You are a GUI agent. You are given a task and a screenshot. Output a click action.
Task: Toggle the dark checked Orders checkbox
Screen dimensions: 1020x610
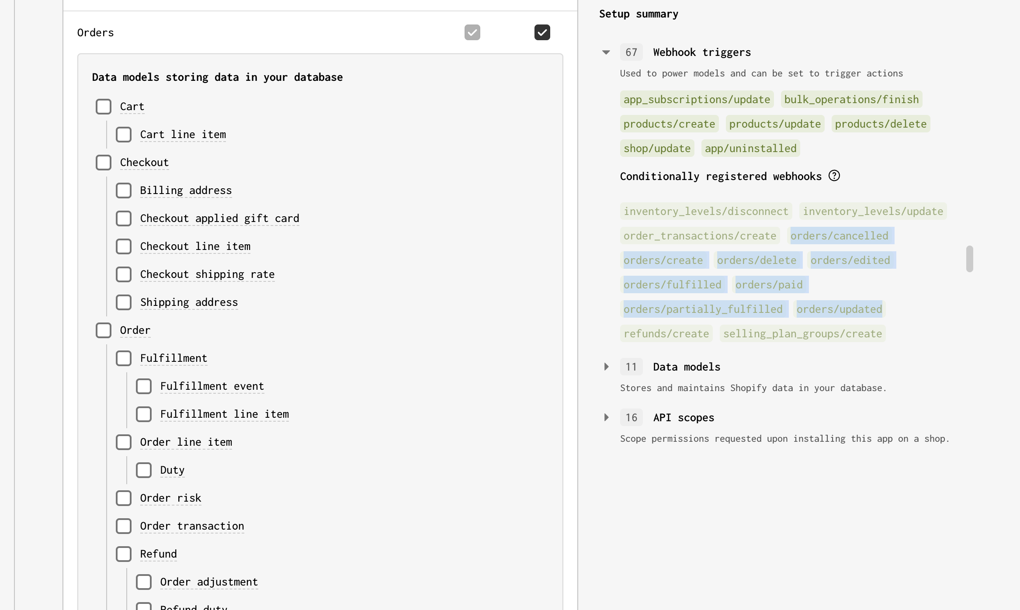point(542,32)
